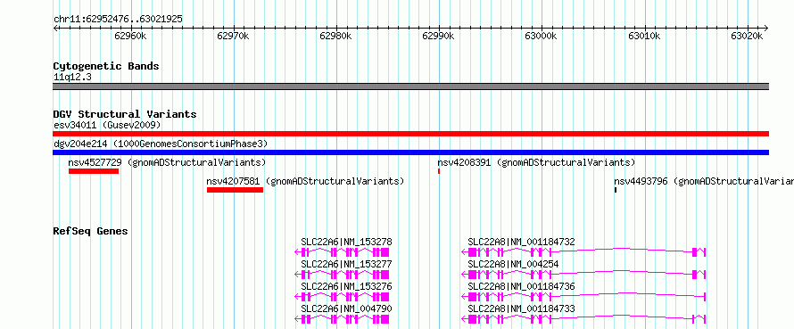Viewport: 794px width, 329px height.
Task: Select the SLC22A8|NM_001184736 transcript glyph
Action: 583,296
